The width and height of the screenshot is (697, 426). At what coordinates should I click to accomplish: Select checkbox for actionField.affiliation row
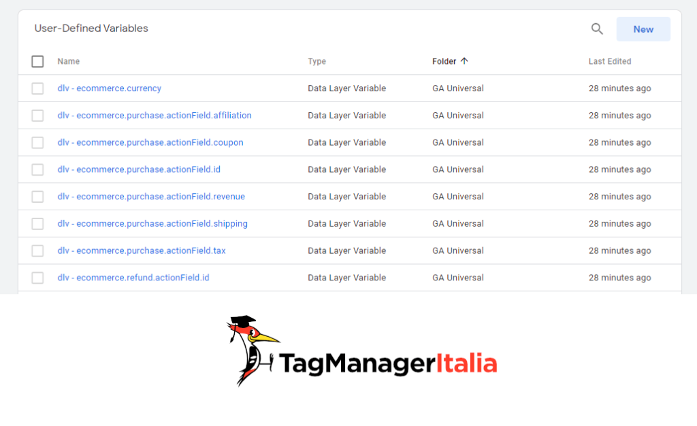(38, 116)
